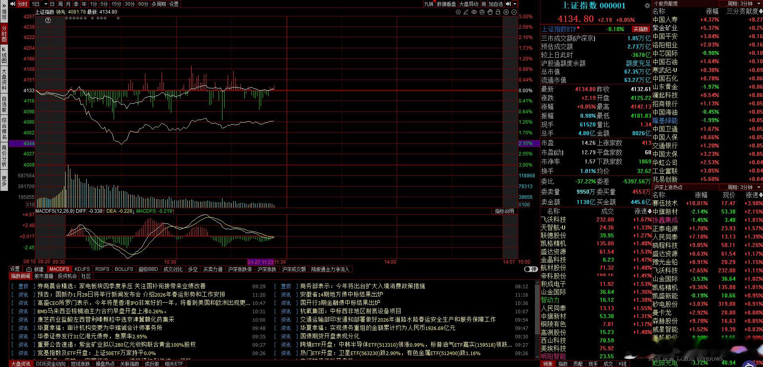Select the hand pan tool icon

[490, 12]
